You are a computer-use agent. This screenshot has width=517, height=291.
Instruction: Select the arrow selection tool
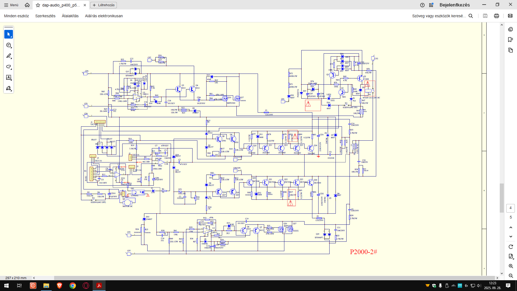[9, 34]
